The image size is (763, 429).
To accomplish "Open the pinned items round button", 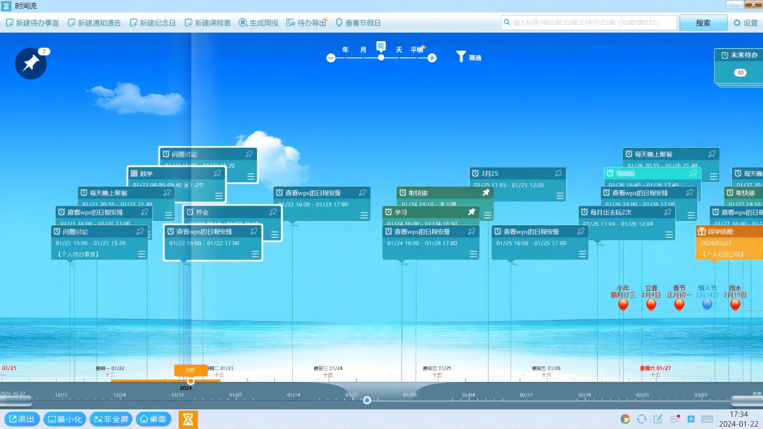I will [30, 63].
